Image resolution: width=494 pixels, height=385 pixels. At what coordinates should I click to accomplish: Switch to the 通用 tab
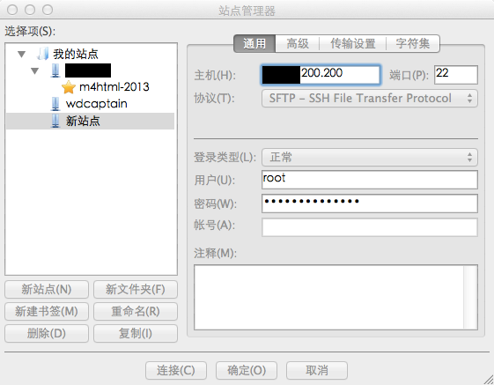click(x=254, y=43)
